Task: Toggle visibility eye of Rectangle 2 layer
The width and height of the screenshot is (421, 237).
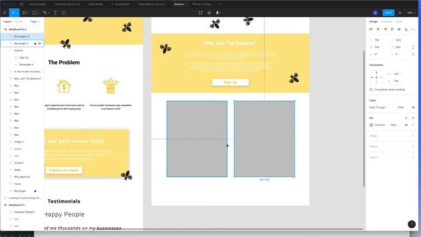Action: (x=39, y=43)
